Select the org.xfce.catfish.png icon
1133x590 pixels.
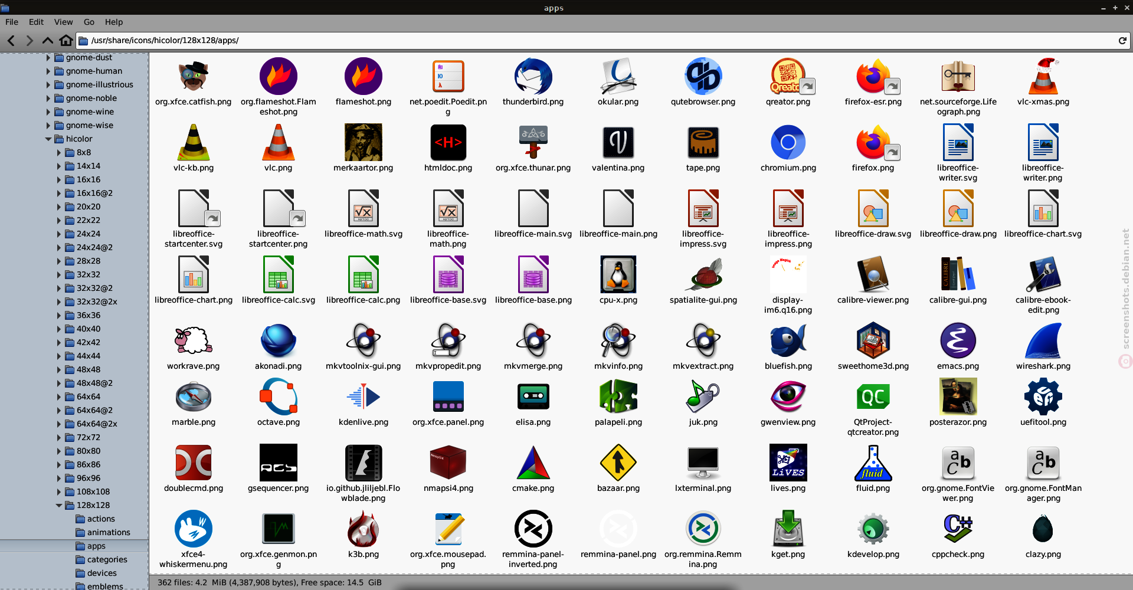(194, 77)
